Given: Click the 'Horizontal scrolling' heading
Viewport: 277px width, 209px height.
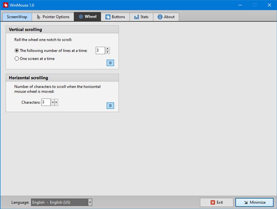Looking at the screenshot, I should click(x=28, y=78).
